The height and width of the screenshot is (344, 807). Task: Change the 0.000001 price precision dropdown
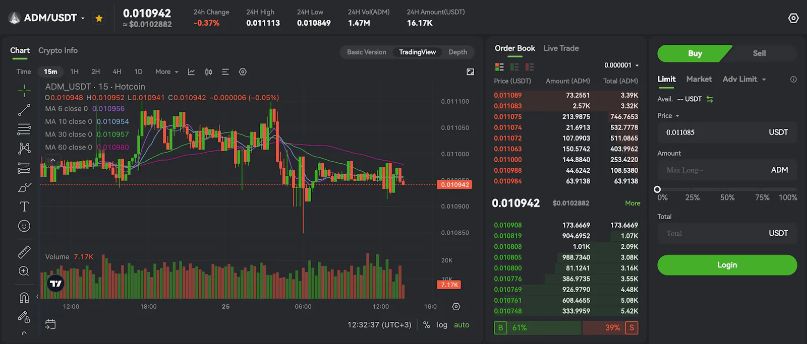(621, 65)
